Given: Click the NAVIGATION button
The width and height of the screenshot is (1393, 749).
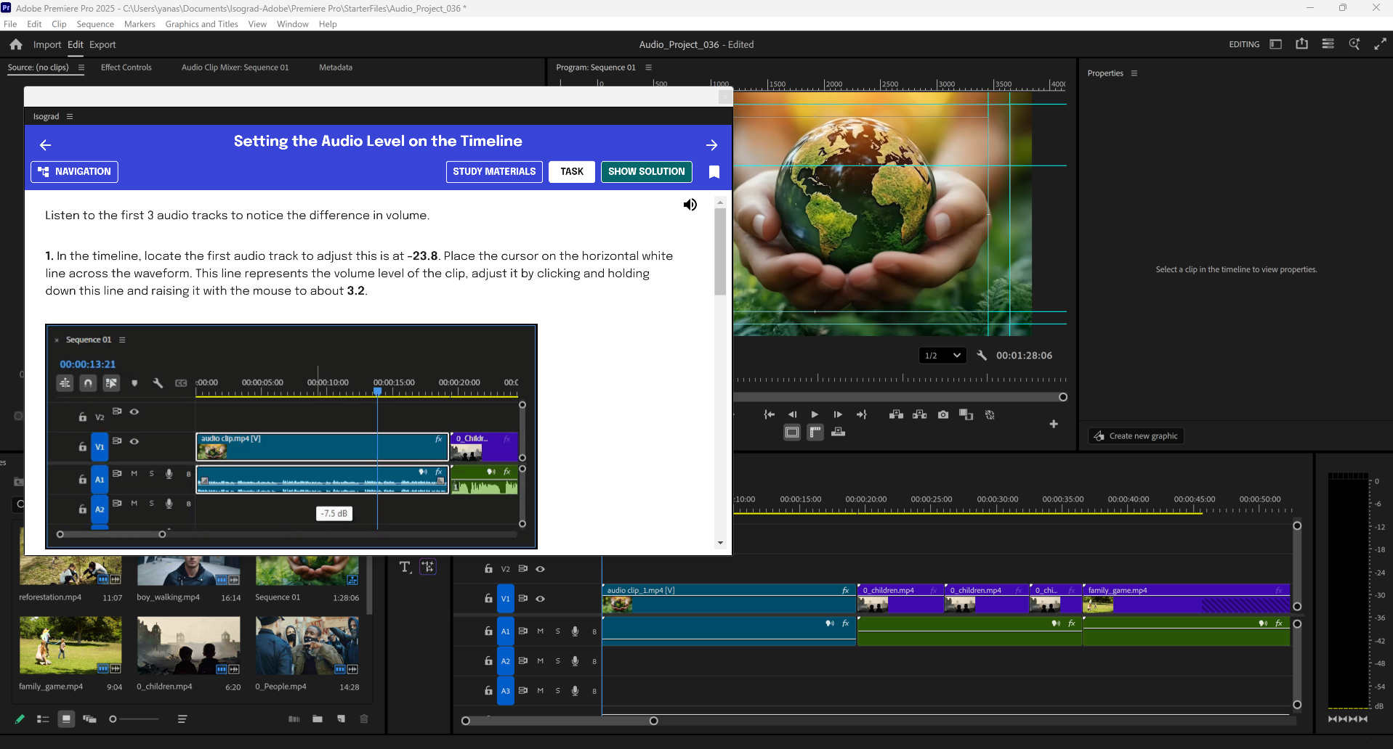Looking at the screenshot, I should click(x=74, y=172).
